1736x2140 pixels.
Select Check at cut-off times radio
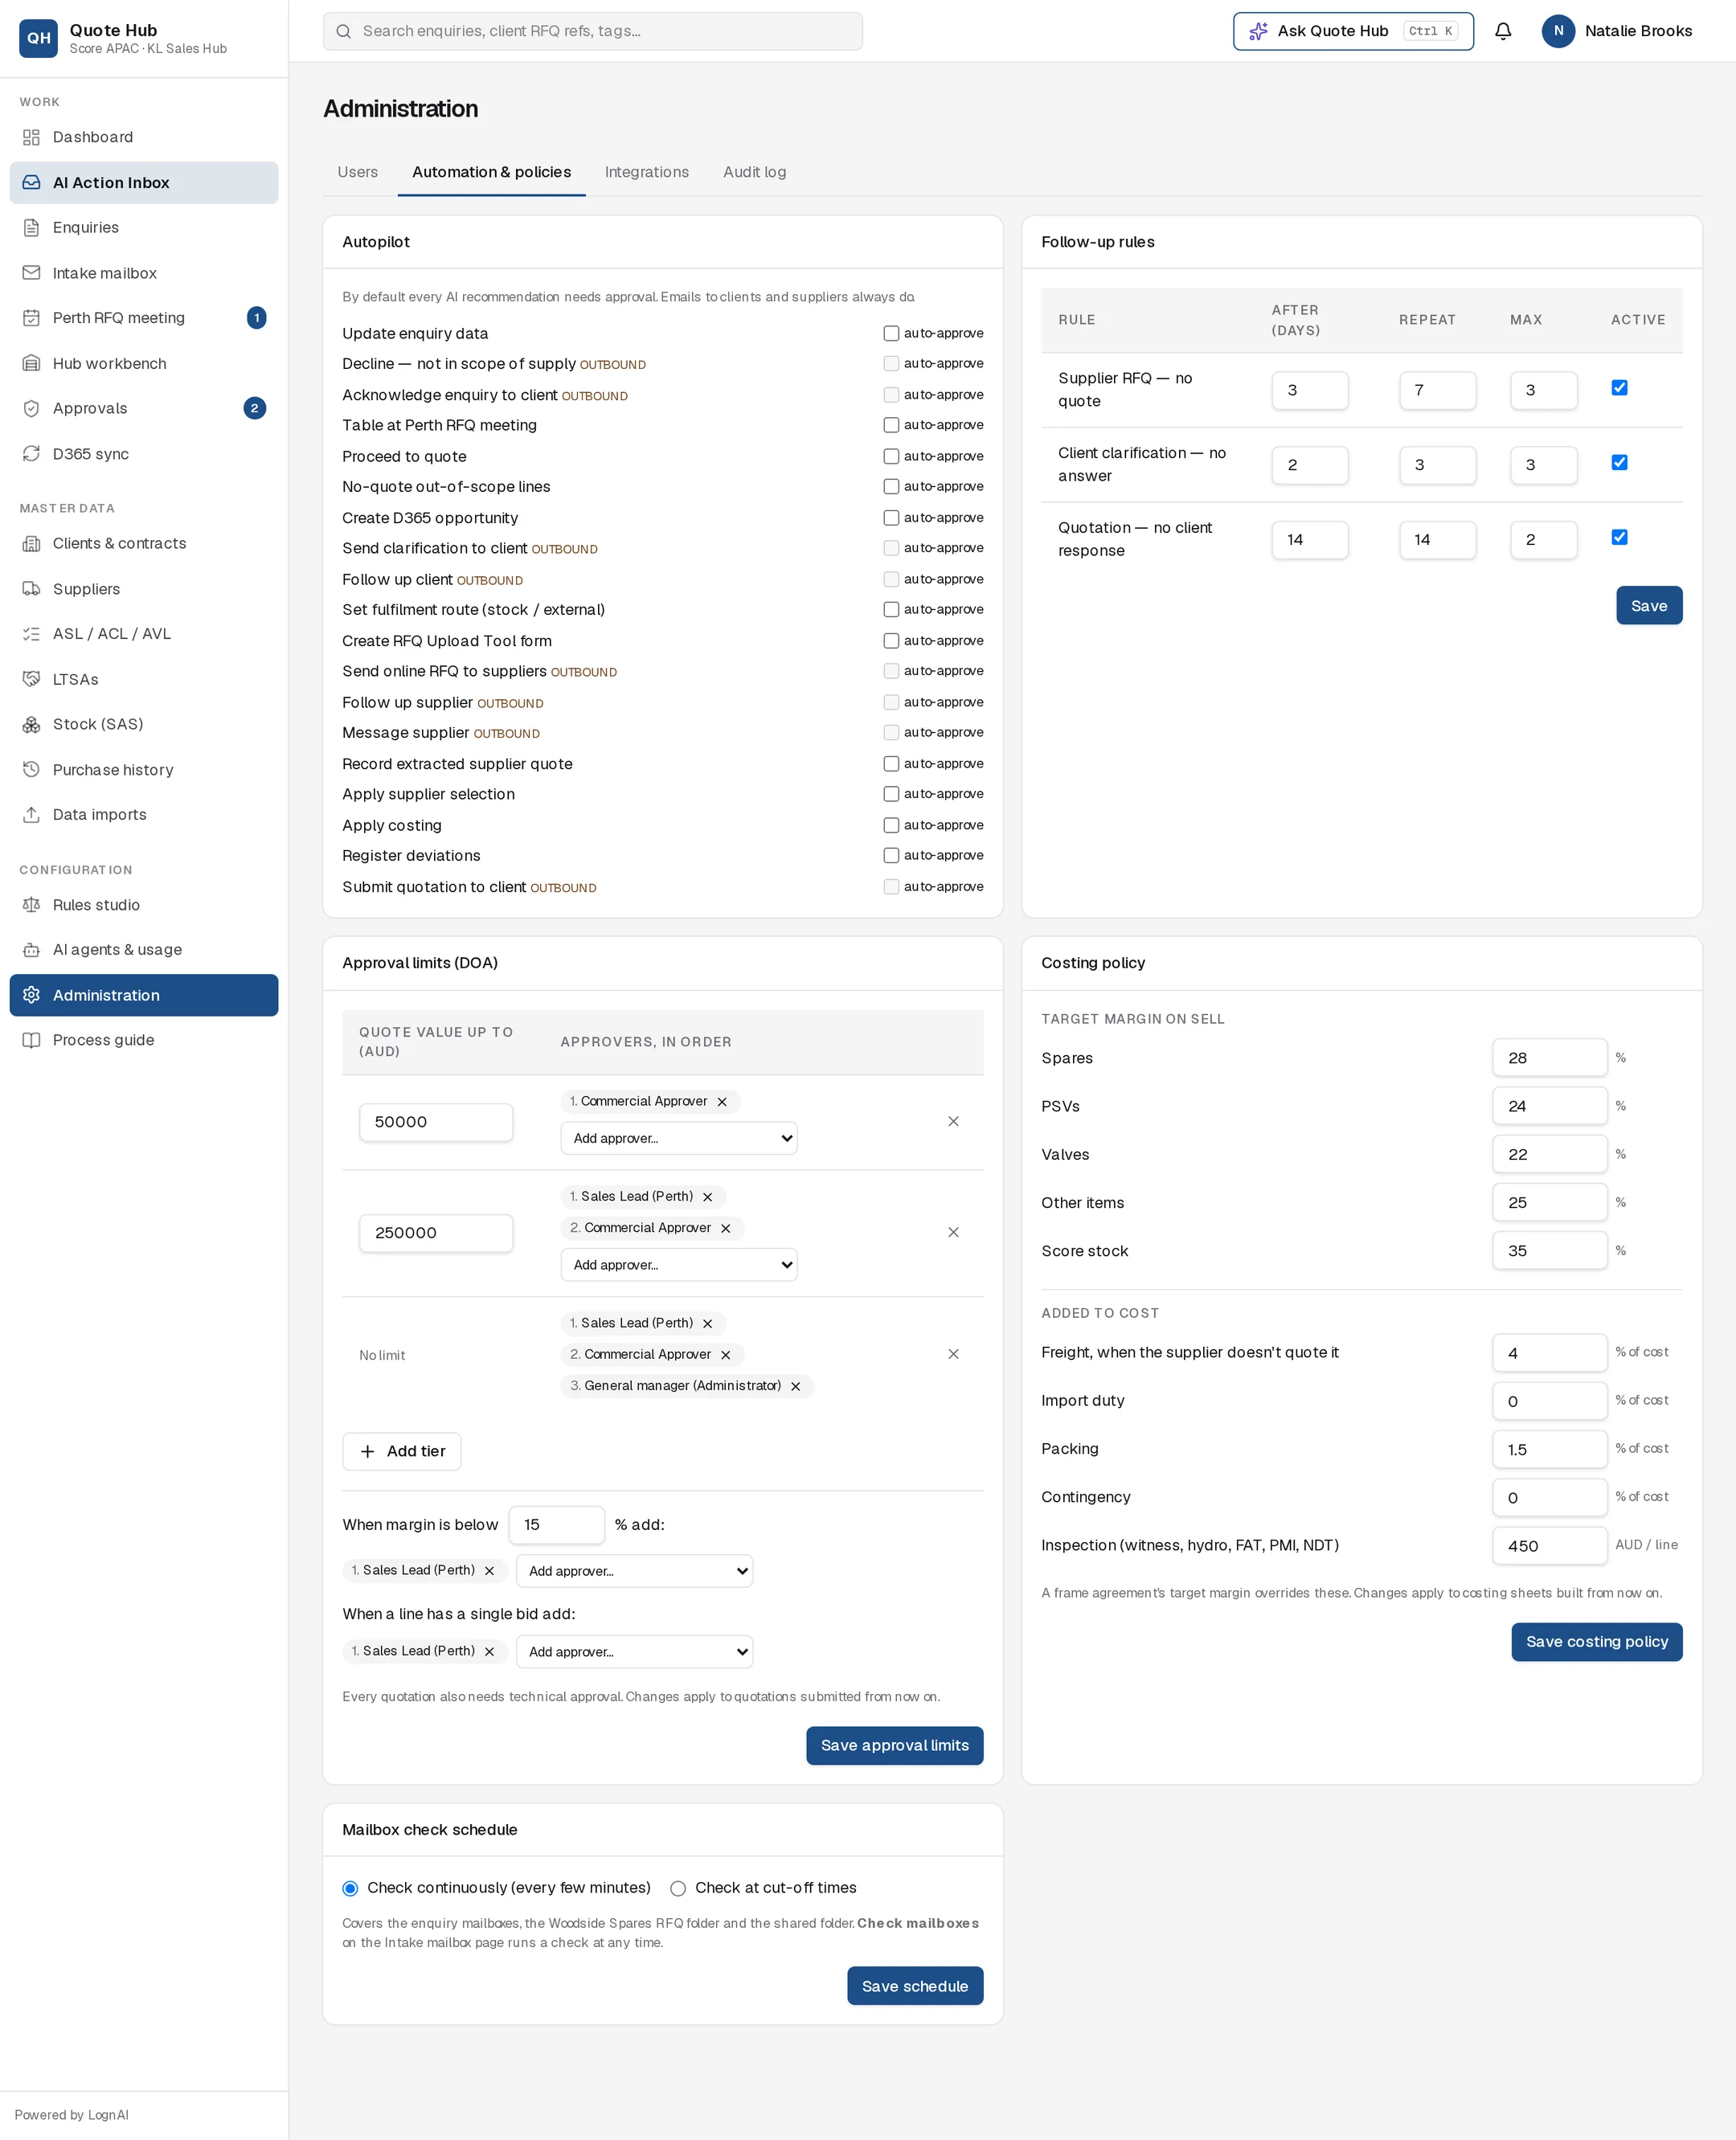[x=678, y=1888]
